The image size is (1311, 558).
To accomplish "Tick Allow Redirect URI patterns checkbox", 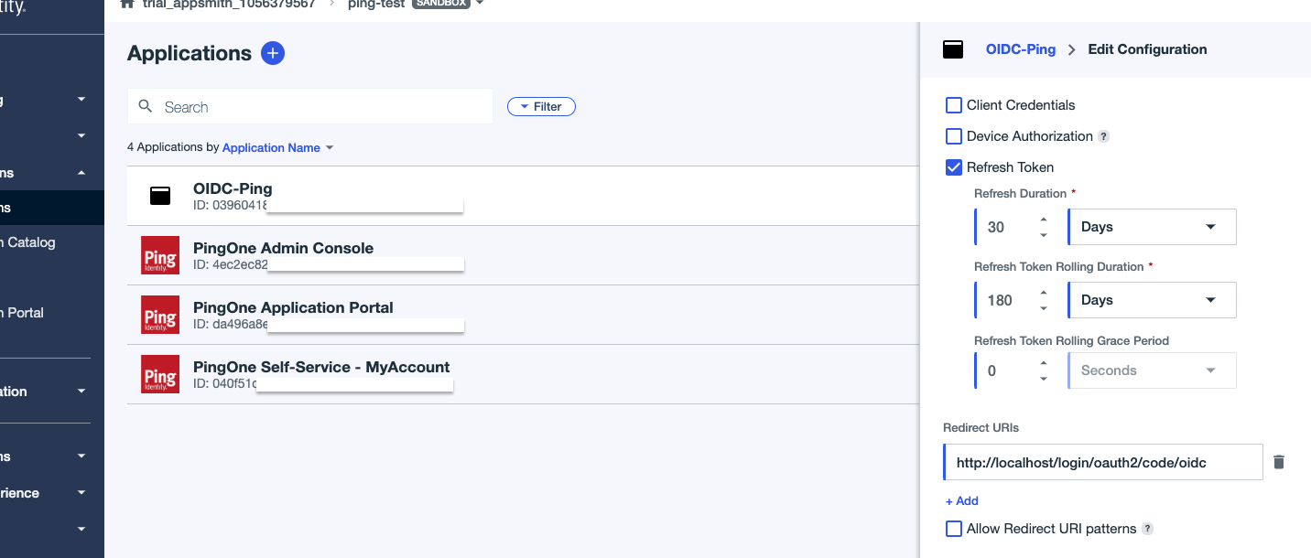I will tap(954, 529).
